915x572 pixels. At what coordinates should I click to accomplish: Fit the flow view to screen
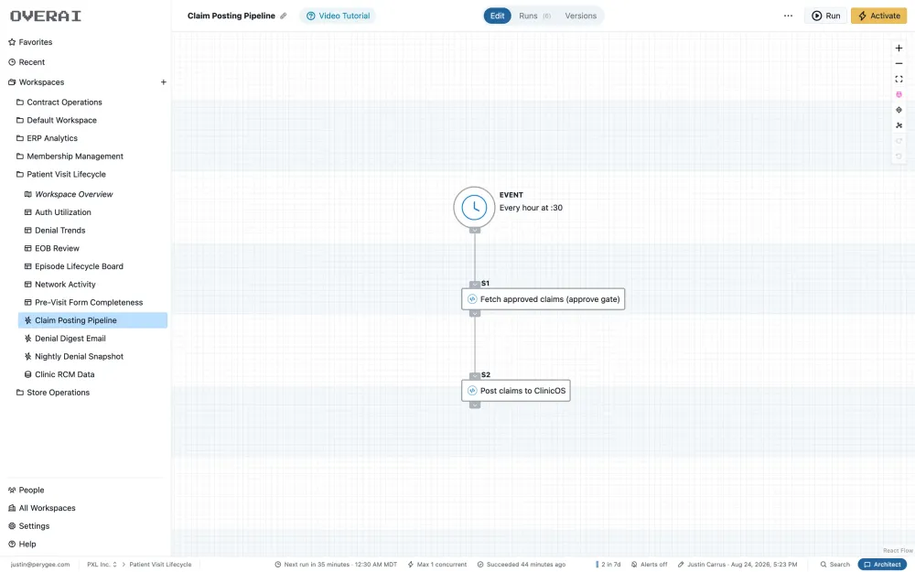pyautogui.click(x=899, y=80)
